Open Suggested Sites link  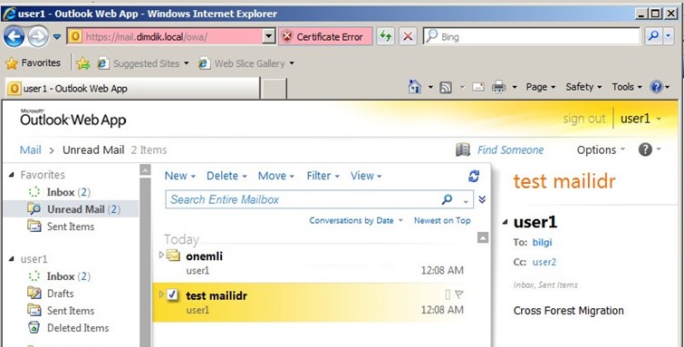[x=143, y=63]
